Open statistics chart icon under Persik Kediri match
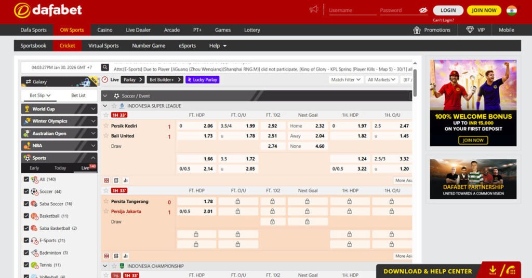 click(x=126, y=180)
